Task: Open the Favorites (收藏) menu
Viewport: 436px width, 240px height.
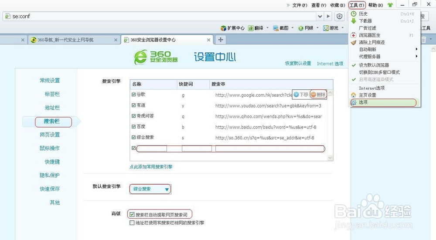Action: click(337, 5)
